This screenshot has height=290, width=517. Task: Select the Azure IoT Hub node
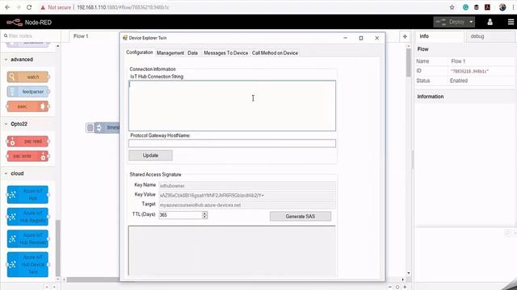point(27,195)
